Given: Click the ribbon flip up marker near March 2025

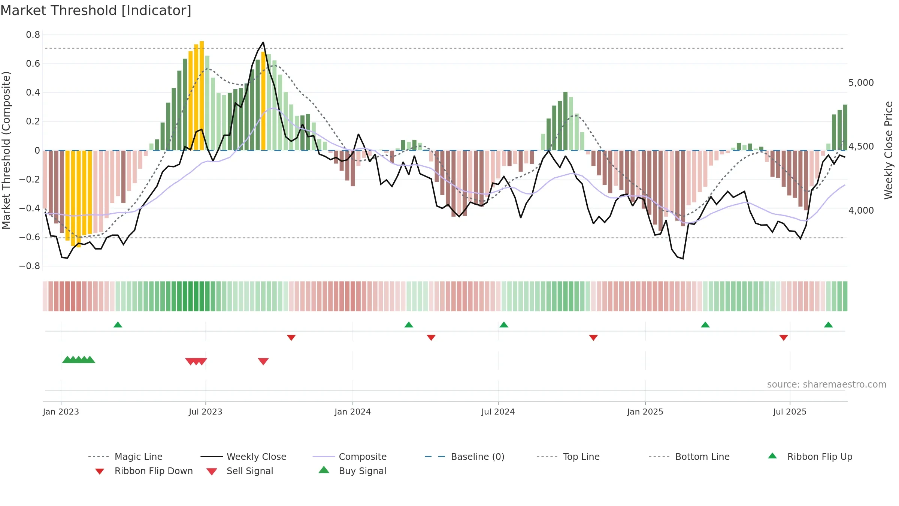Looking at the screenshot, I should coord(705,325).
